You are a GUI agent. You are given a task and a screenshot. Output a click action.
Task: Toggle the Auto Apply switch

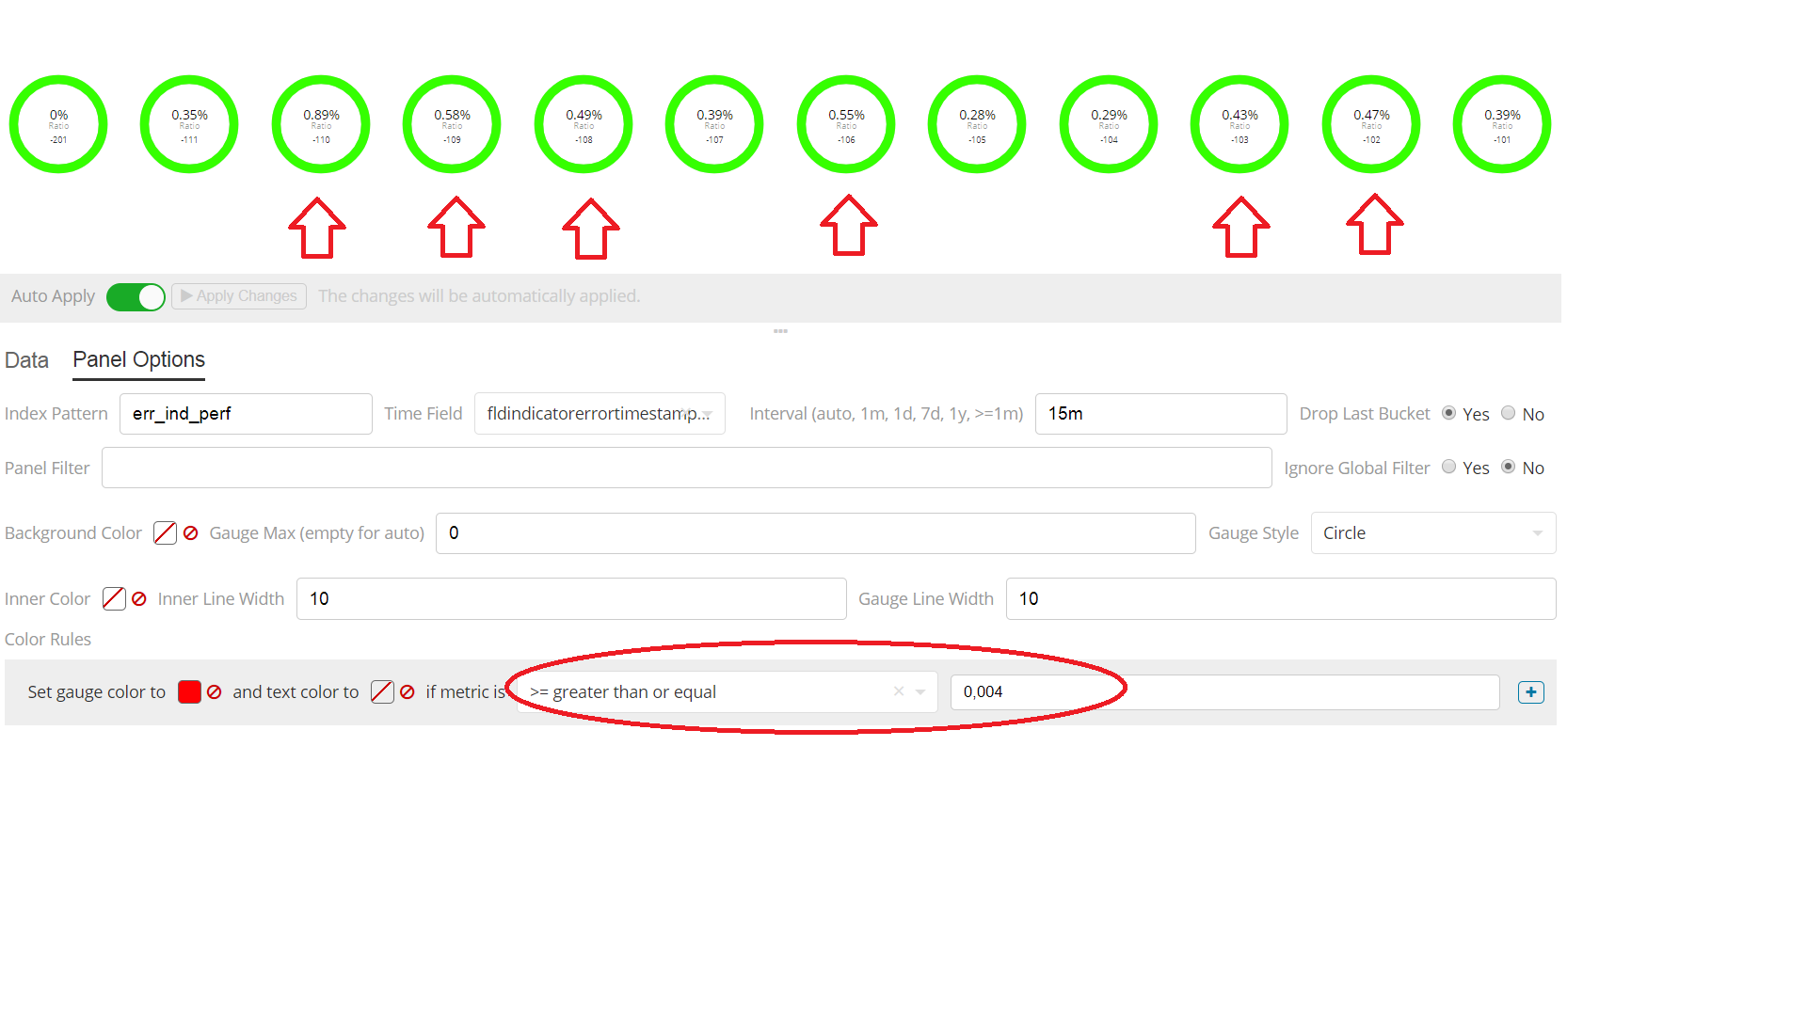136,296
